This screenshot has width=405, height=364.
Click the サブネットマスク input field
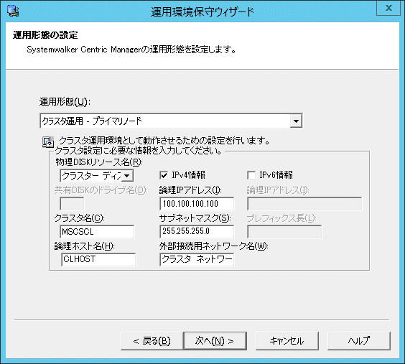(x=197, y=231)
